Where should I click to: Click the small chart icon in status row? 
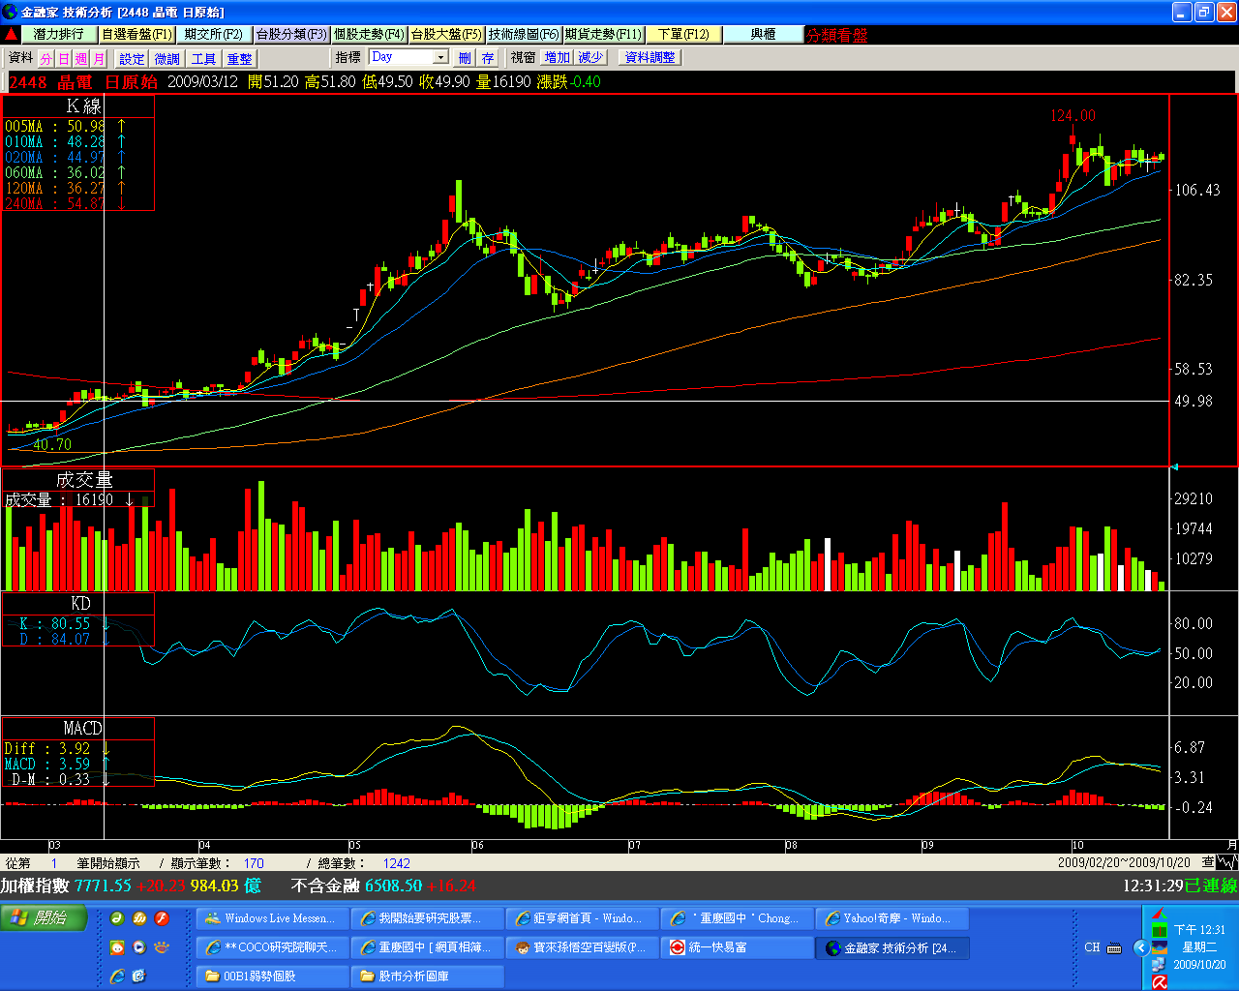pyautogui.click(x=1225, y=861)
